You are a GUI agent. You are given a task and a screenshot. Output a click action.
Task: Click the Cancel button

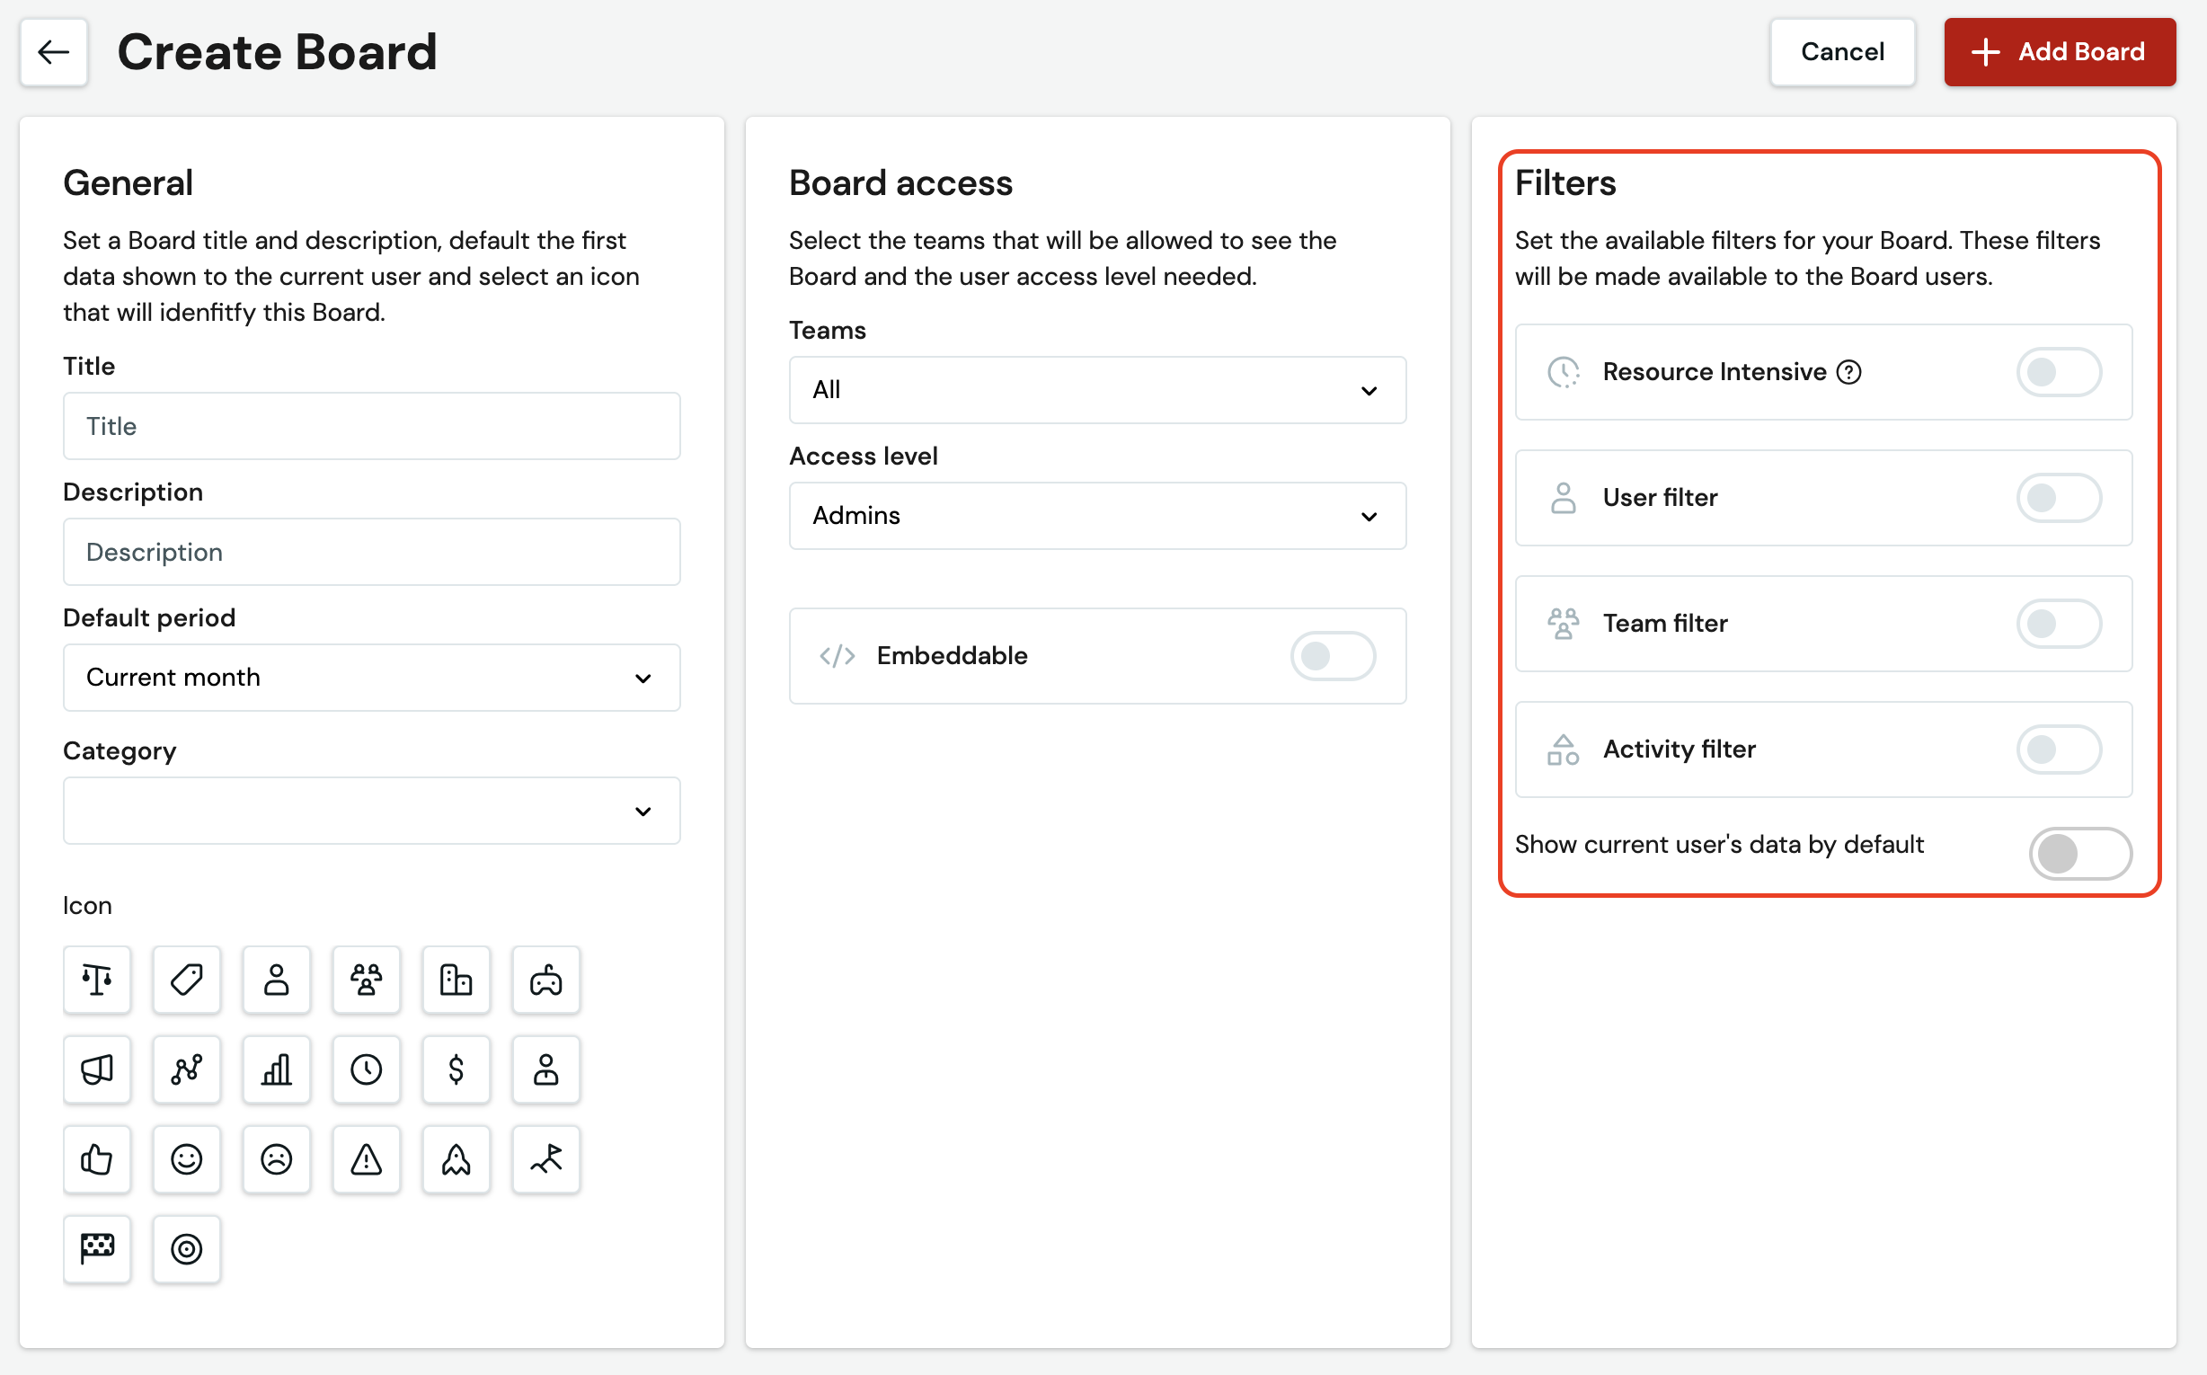pyautogui.click(x=1842, y=52)
